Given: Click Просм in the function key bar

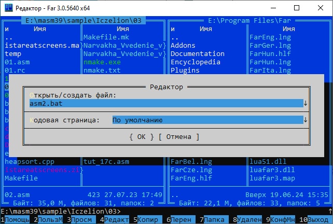Looking at the screenshot, I should click(x=81, y=220).
